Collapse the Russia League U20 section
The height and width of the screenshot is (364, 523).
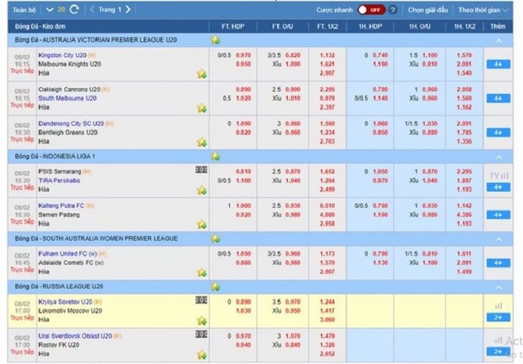click(x=498, y=286)
